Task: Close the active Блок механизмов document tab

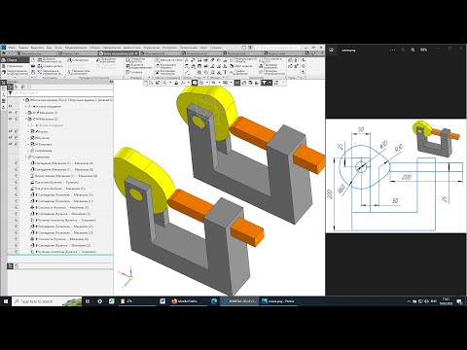Action: 136,53
